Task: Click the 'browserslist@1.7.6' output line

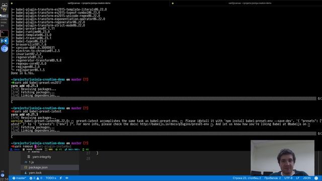Action: pyautogui.click(x=31, y=44)
